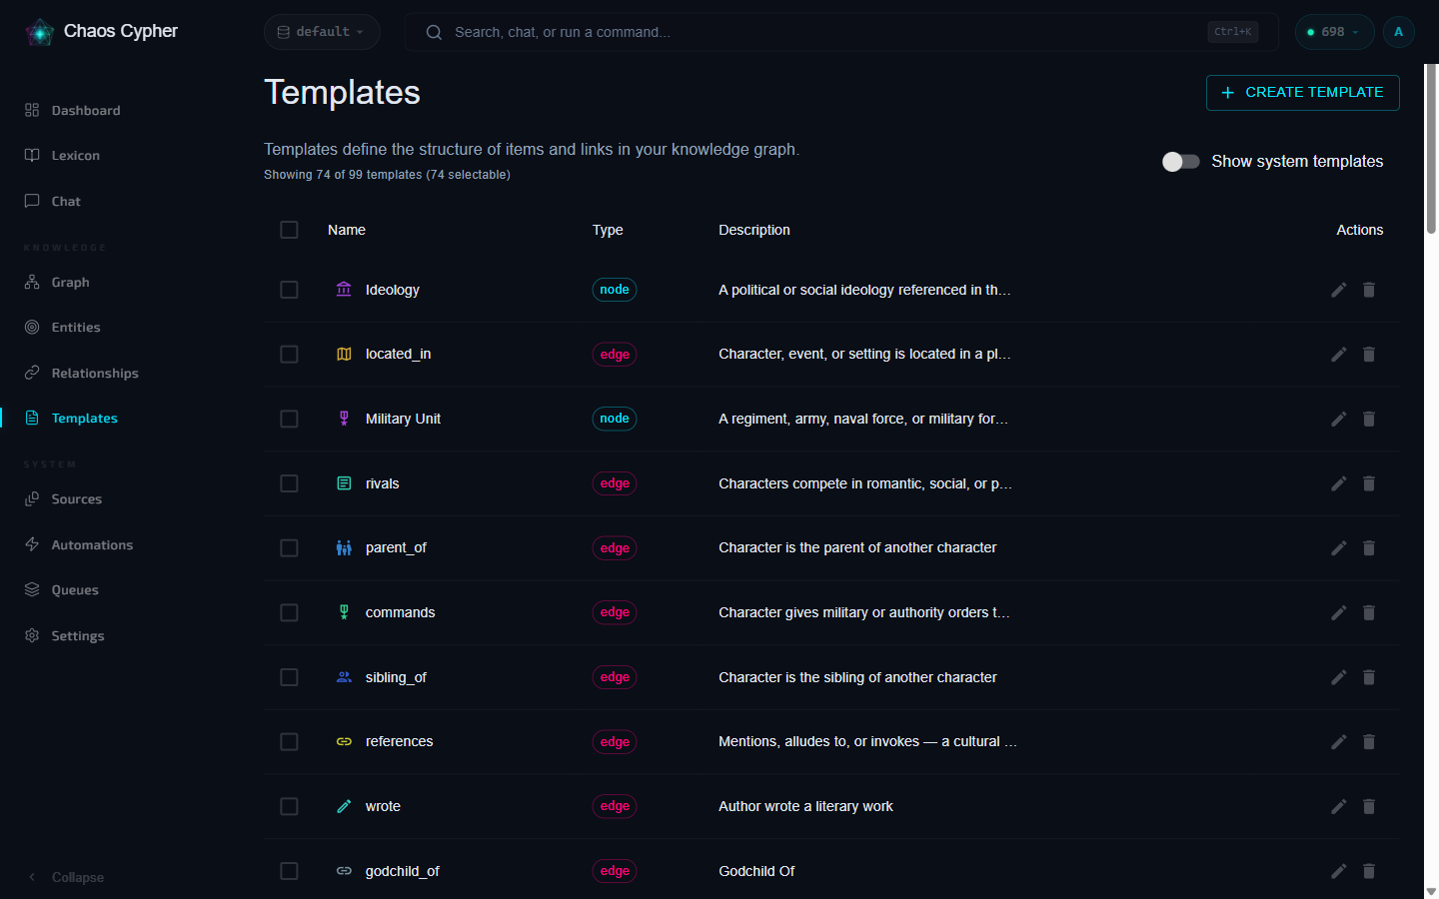Edit the sibling_of template

(1339, 677)
